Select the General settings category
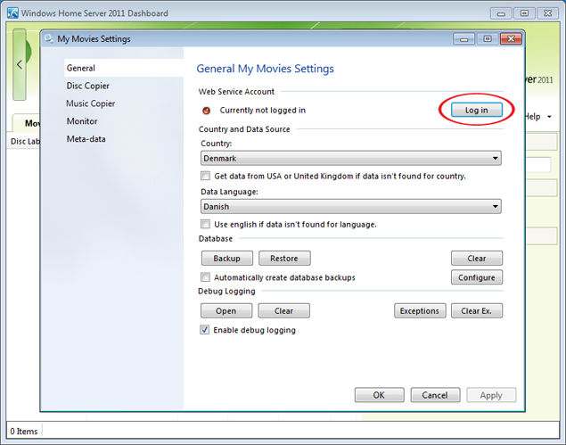566x445 pixels. (80, 68)
